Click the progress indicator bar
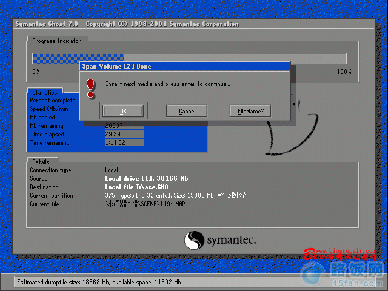This screenshot has height=291, width=388. point(189,58)
